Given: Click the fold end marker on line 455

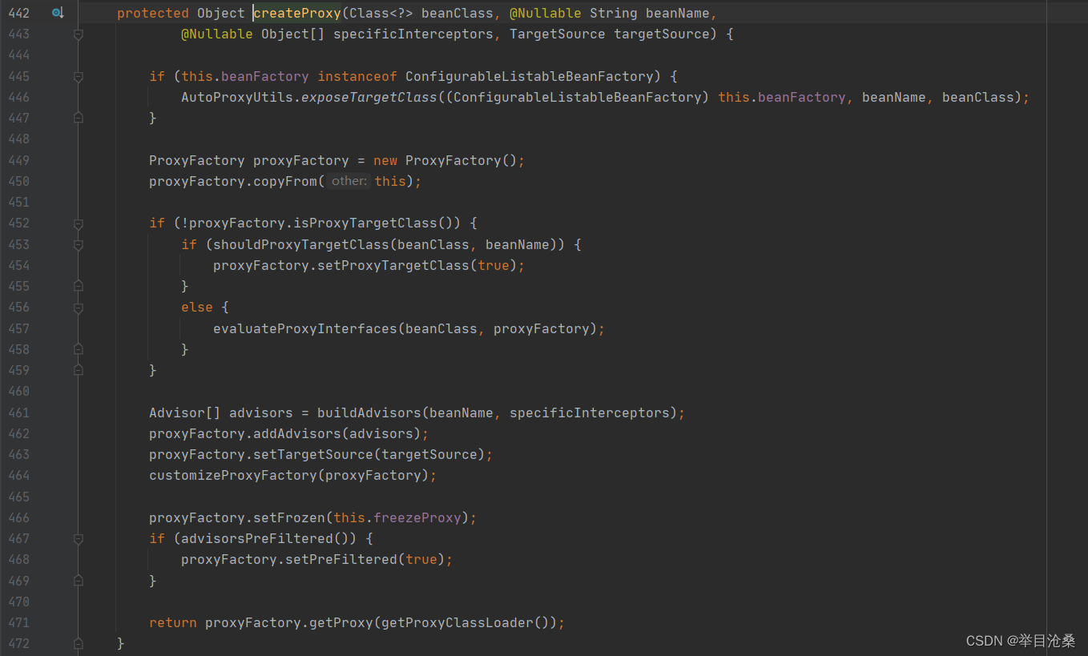Looking at the screenshot, I should pos(79,286).
